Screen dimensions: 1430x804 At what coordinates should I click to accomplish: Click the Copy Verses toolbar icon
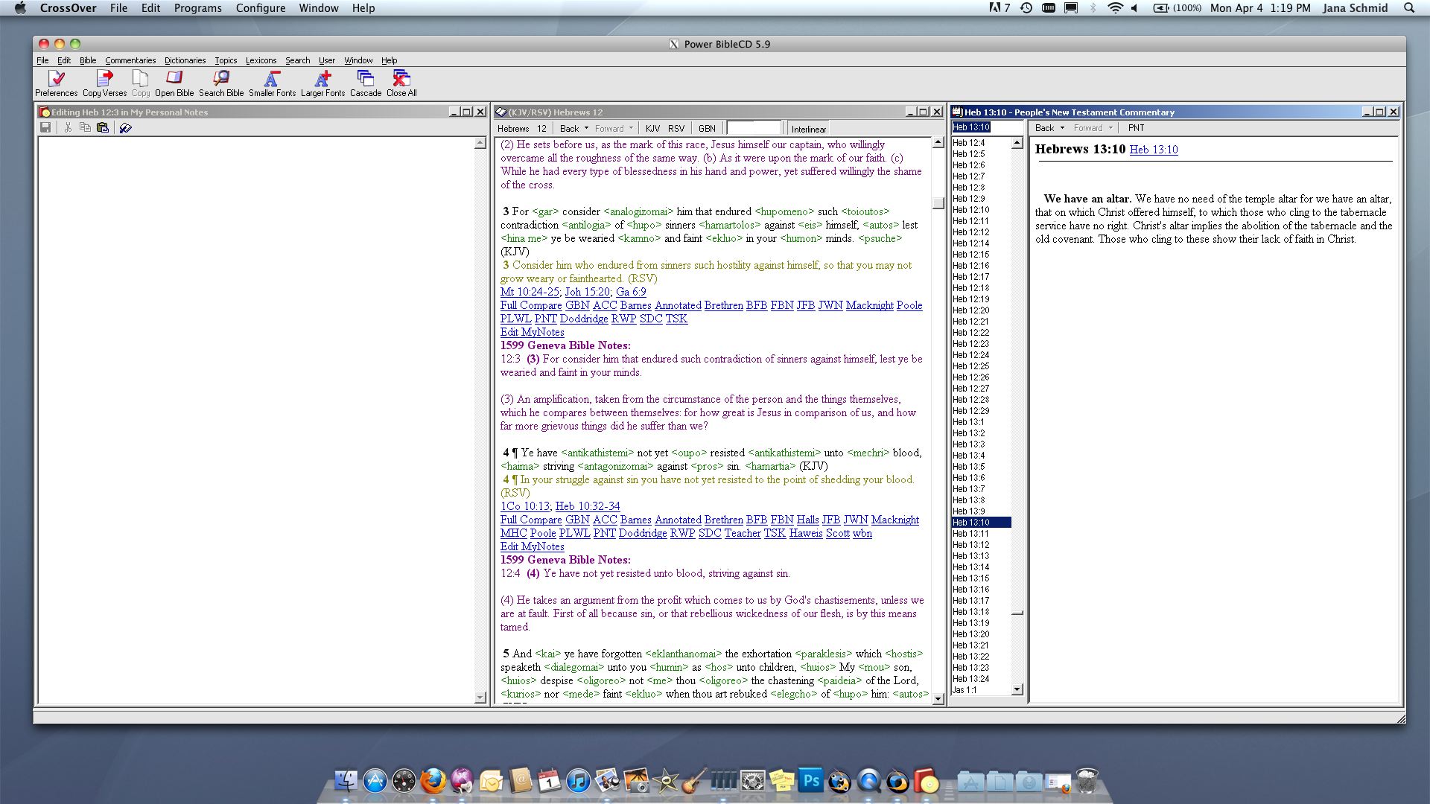[105, 82]
